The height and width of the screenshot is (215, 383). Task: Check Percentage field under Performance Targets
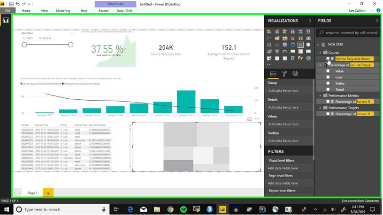[328, 114]
